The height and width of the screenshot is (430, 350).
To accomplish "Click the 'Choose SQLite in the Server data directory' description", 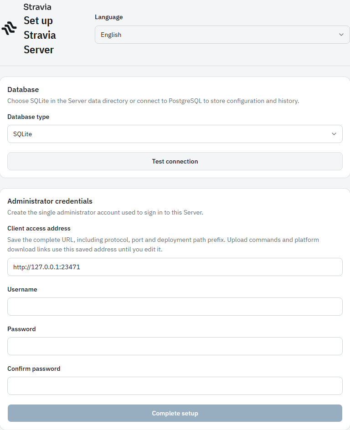I will pyautogui.click(x=153, y=101).
